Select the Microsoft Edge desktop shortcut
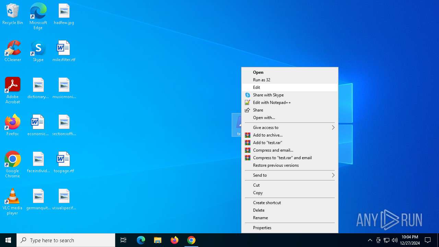Viewport: 439px width, 247px height. point(38,16)
